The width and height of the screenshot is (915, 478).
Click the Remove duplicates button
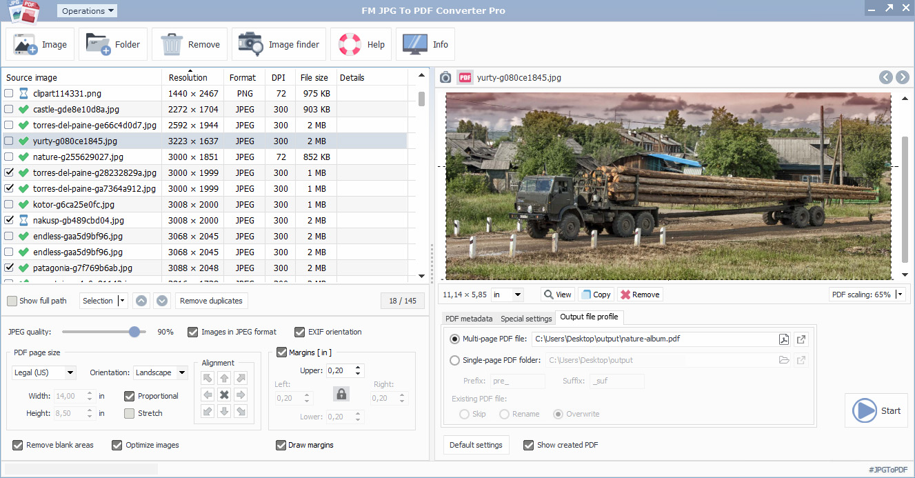pyautogui.click(x=211, y=301)
